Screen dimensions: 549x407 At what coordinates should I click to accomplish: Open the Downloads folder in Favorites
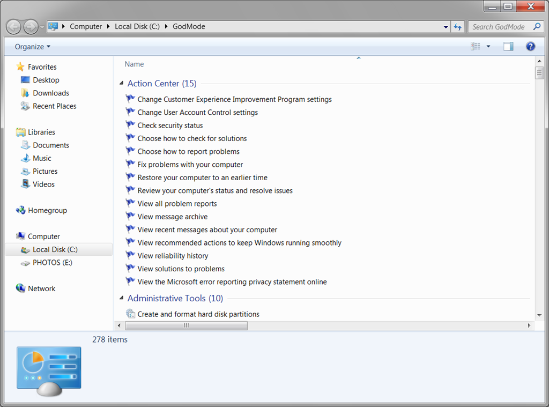50,93
